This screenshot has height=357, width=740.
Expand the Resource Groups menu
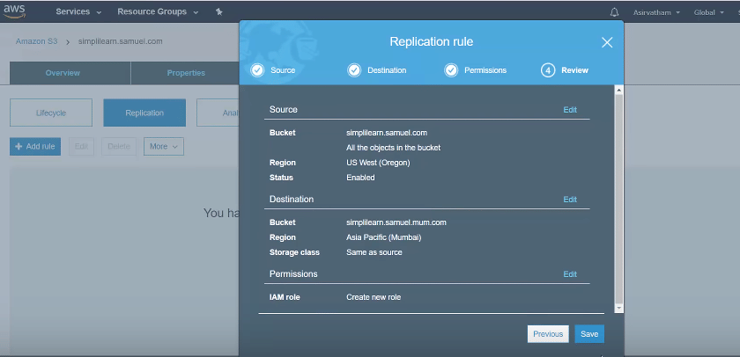(158, 11)
